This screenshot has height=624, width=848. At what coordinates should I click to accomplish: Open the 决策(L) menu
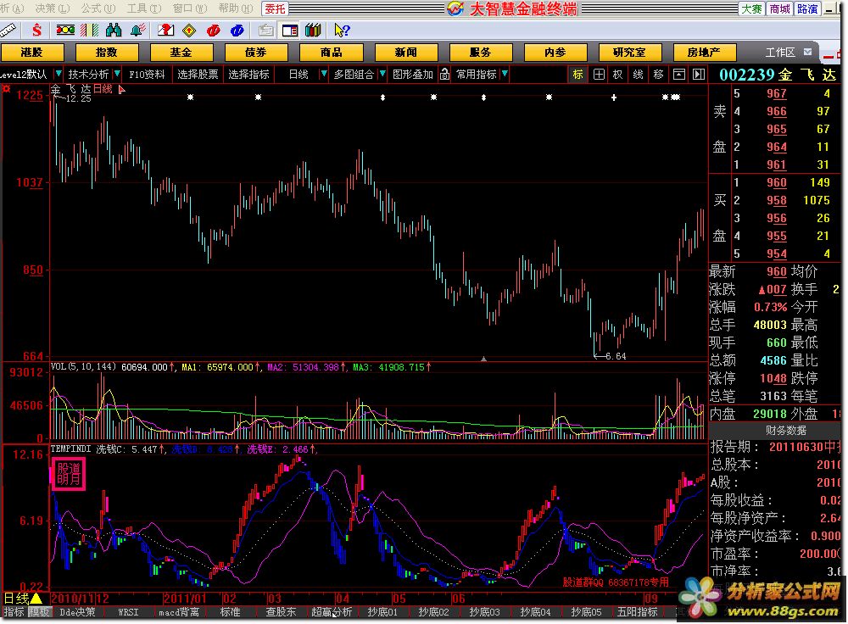tap(53, 8)
